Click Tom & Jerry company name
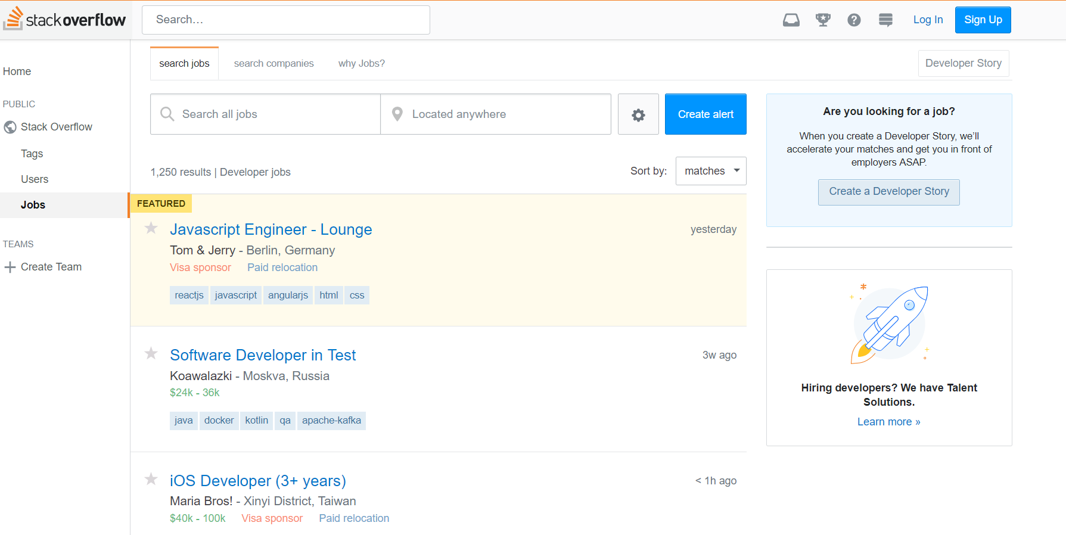1066x535 pixels. point(203,250)
